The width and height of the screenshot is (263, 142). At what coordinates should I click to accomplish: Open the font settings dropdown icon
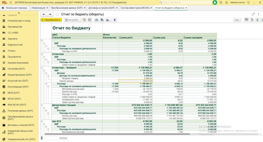tap(108, 20)
